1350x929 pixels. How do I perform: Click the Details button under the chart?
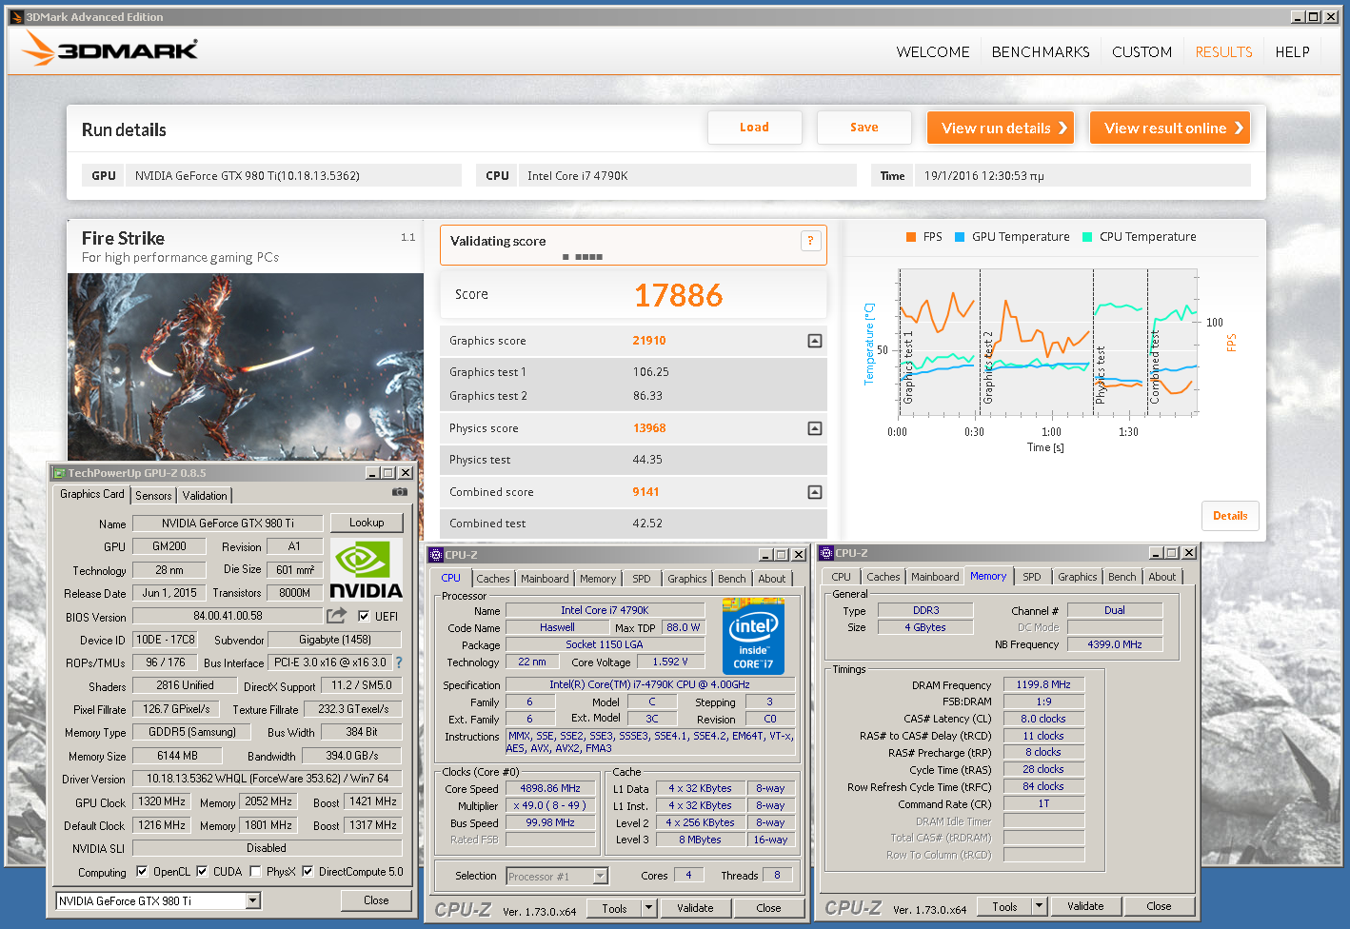pyautogui.click(x=1230, y=516)
